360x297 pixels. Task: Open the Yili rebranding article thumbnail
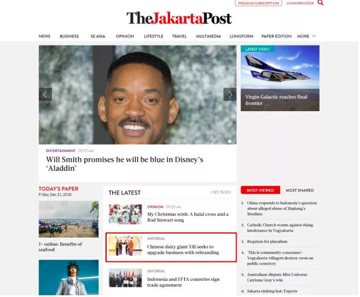click(x=126, y=246)
